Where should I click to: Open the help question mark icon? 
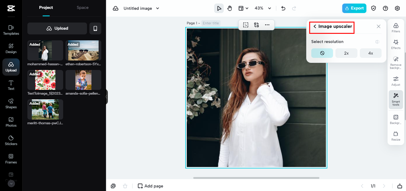pos(385,8)
